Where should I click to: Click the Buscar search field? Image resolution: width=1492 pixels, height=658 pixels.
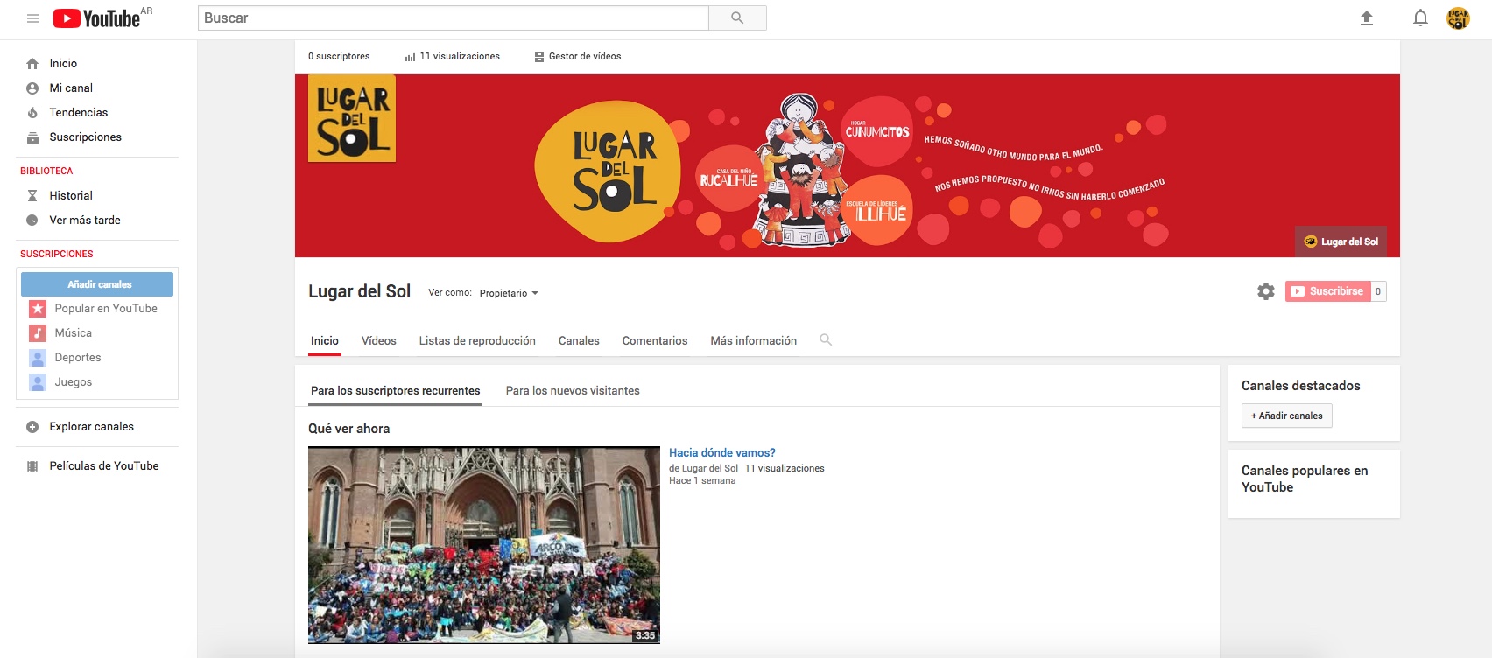tap(453, 17)
